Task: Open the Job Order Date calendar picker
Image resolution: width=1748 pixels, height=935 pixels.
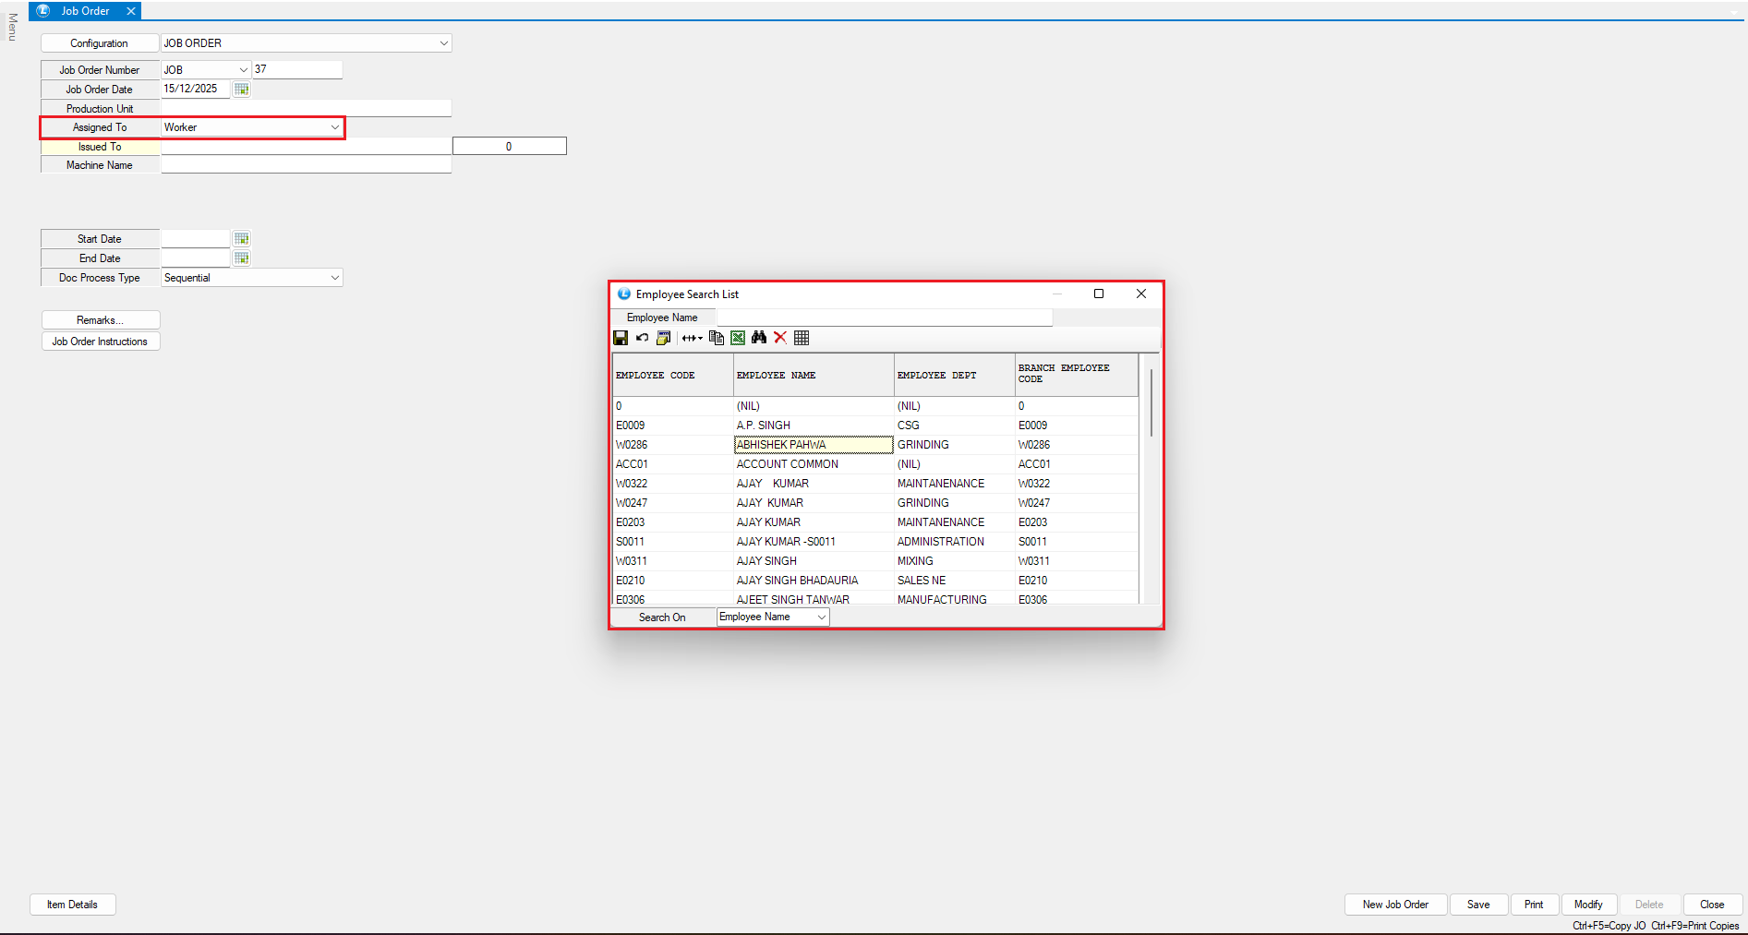Action: (242, 90)
